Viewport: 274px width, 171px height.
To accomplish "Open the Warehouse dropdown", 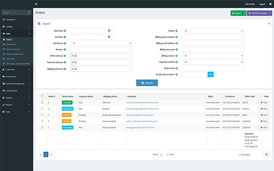I will pos(101,43).
